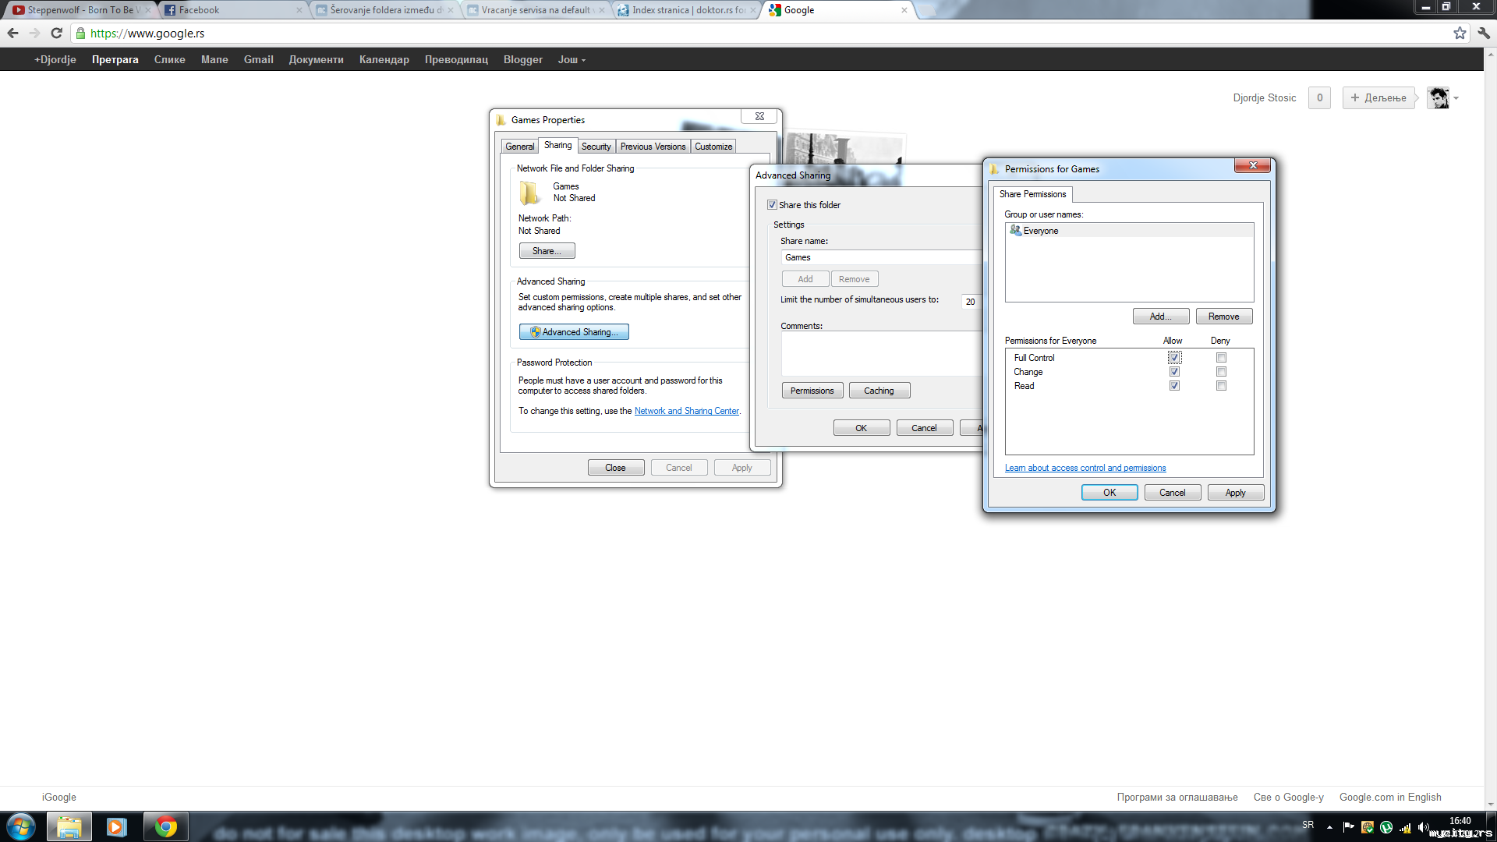Image resolution: width=1497 pixels, height=842 pixels.
Task: Open Network and Sharing Center link
Action: pos(686,411)
